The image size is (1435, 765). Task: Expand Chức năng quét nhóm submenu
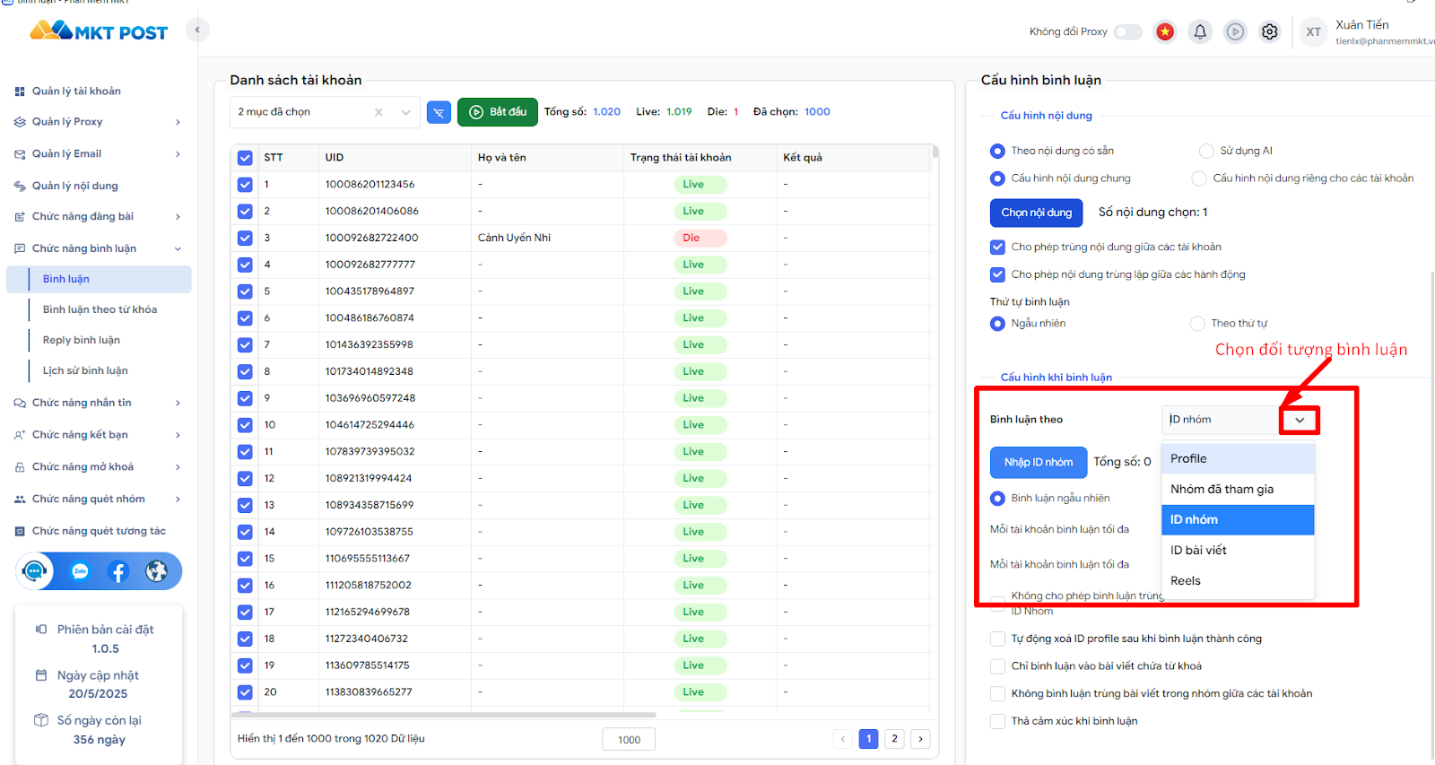[178, 500]
